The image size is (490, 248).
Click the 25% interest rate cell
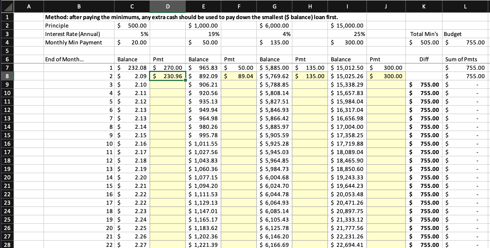pos(347,34)
